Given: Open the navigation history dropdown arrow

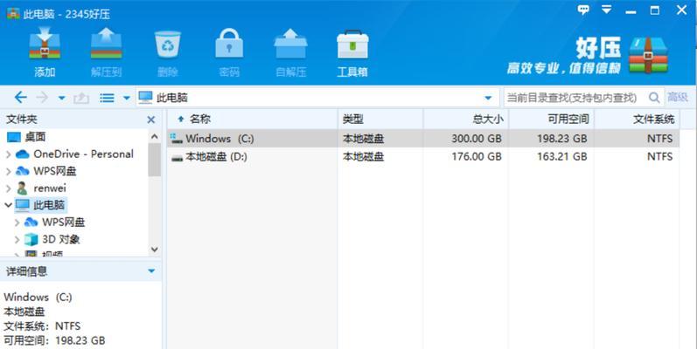Looking at the screenshot, I should (62, 98).
